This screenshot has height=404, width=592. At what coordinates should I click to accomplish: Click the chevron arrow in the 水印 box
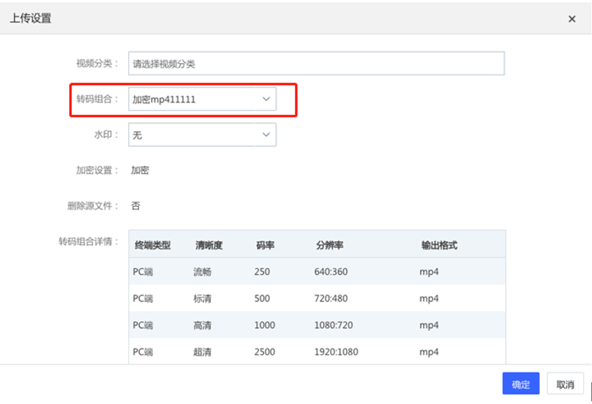266,135
